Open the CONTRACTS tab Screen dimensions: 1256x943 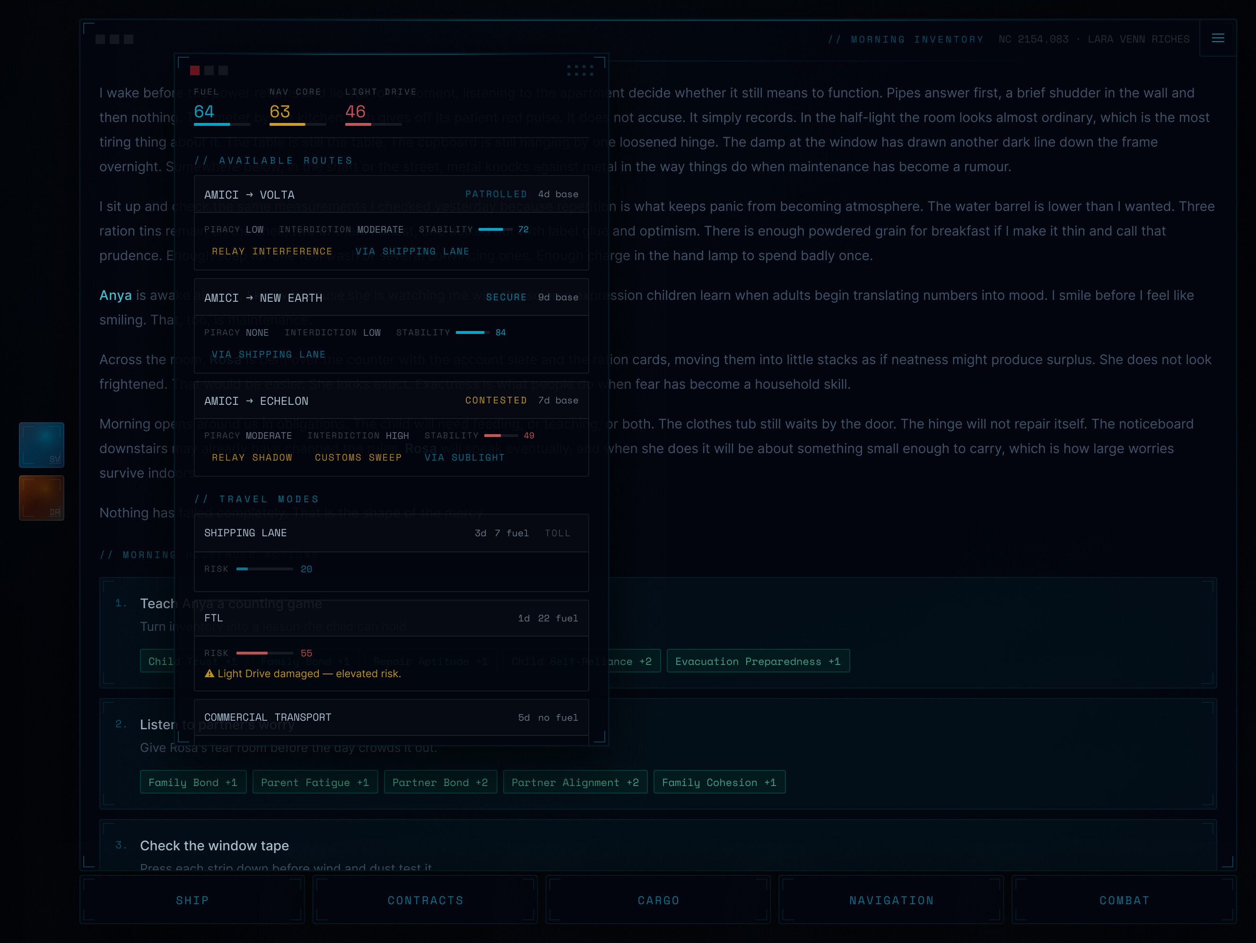click(x=425, y=900)
